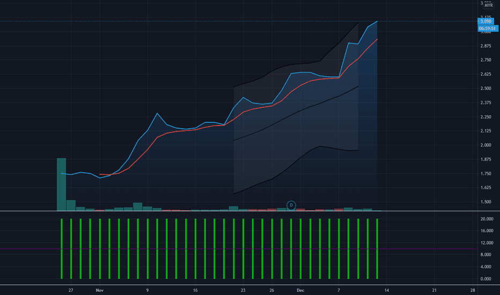500x295 pixels.
Task: Click the 2.875 price axis label
Action: point(486,46)
